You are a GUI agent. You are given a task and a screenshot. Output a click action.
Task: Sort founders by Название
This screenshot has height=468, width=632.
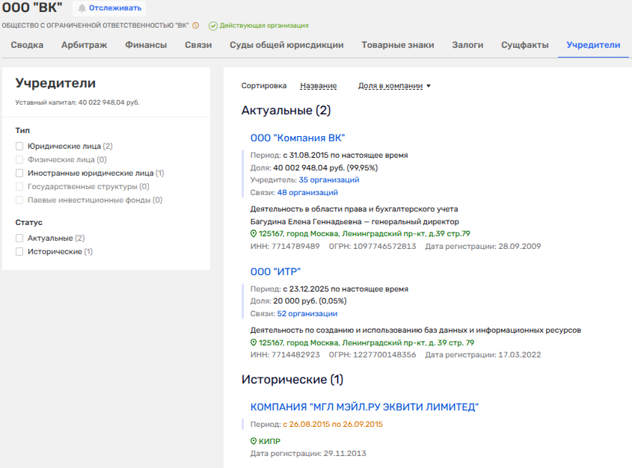tap(318, 86)
